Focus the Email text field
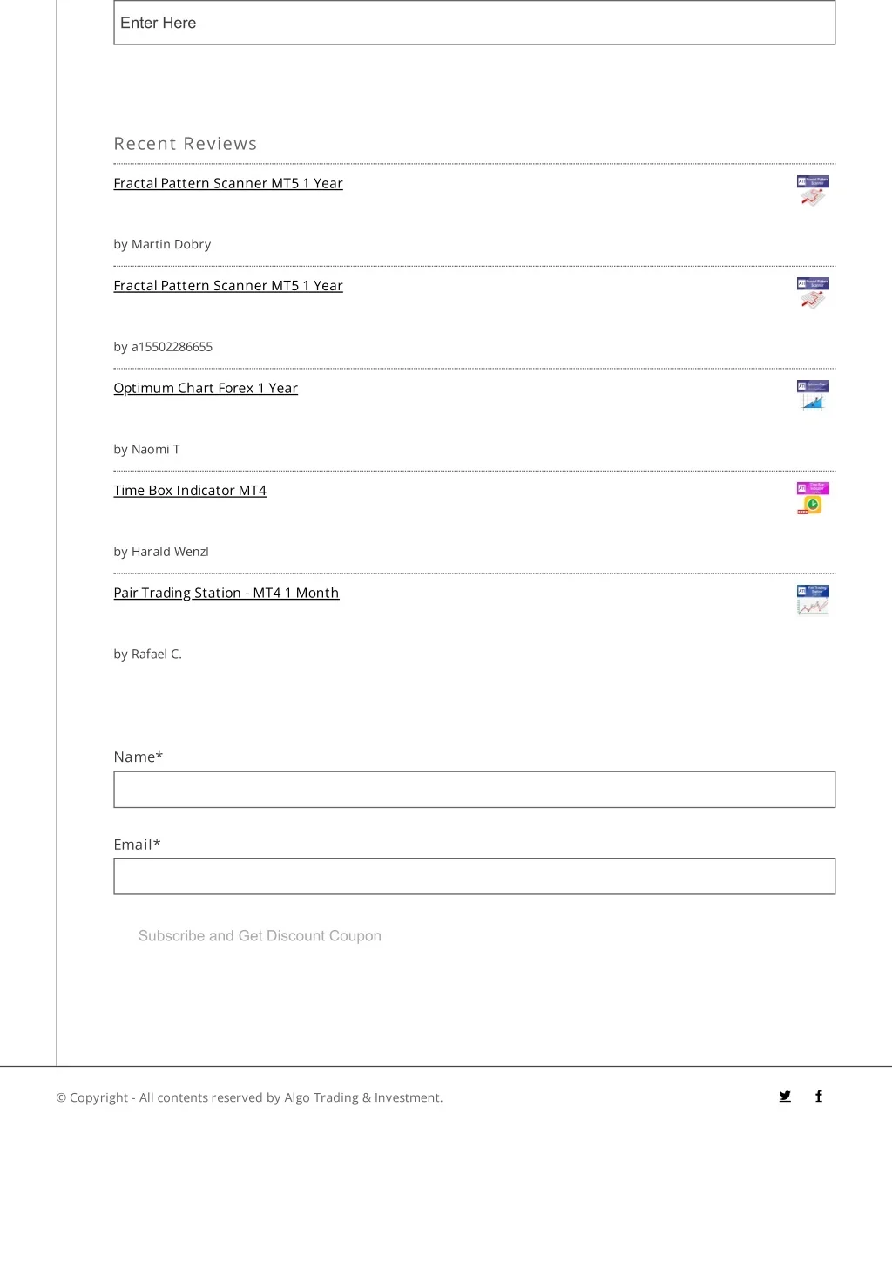The image size is (892, 1263). tap(475, 877)
